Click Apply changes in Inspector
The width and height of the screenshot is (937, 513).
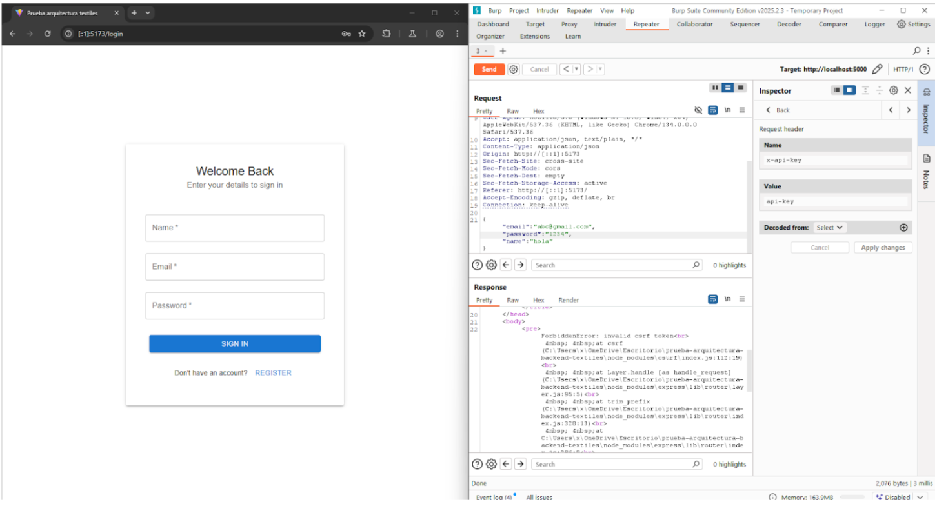883,248
